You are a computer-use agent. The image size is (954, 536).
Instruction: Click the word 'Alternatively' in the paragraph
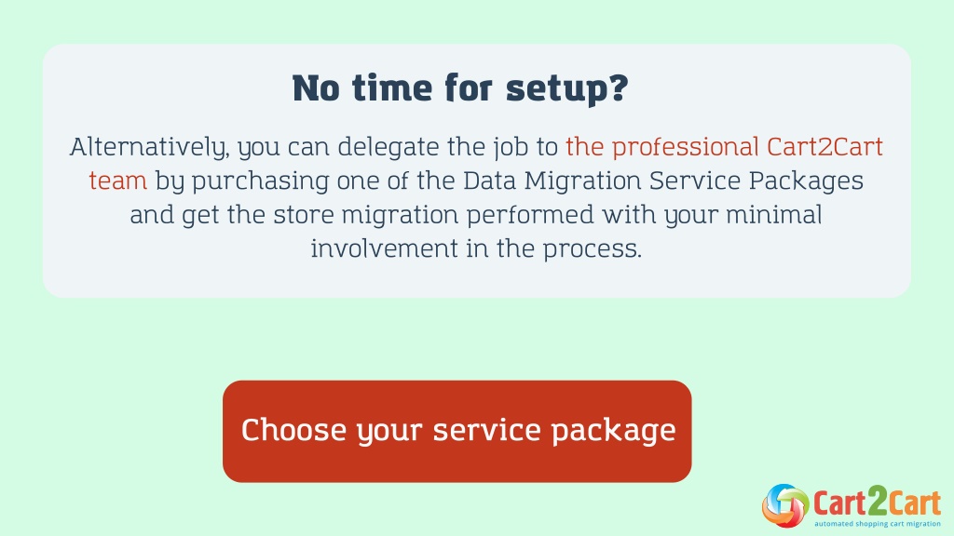tap(149, 148)
